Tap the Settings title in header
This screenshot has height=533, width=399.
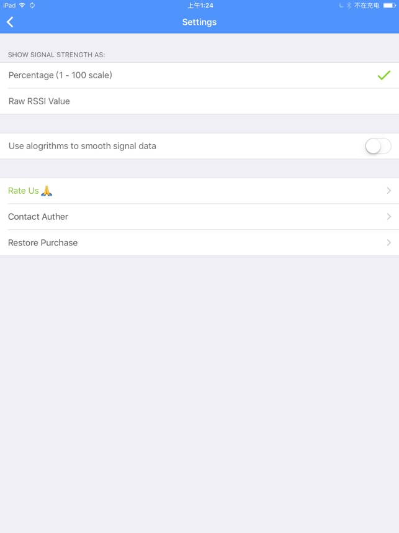pos(199,22)
